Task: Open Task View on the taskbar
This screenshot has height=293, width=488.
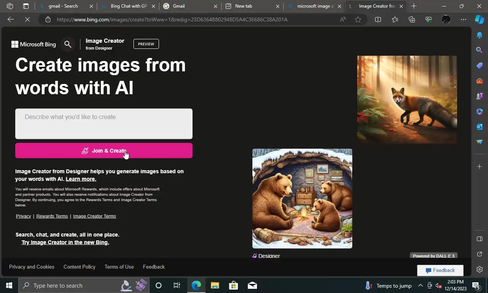Action: click(x=177, y=285)
